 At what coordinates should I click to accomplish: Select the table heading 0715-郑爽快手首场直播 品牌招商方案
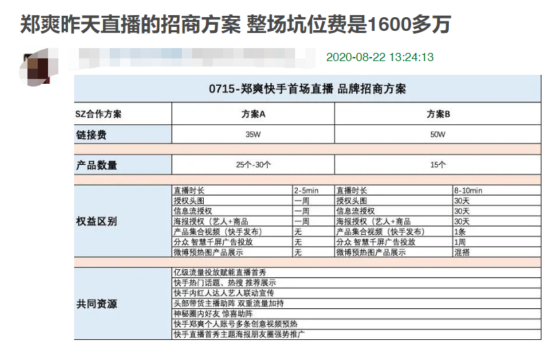click(x=307, y=89)
